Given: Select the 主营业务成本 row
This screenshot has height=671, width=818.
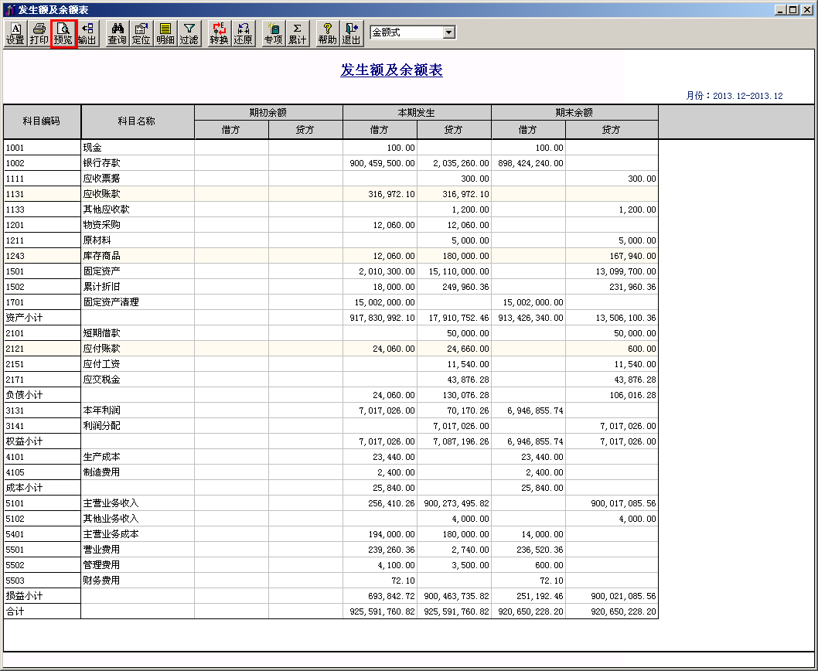Looking at the screenshot, I should coord(331,533).
